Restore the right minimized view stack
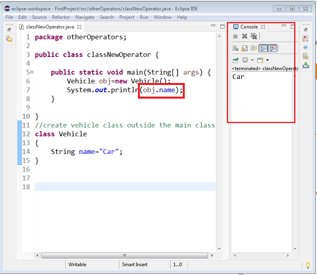Image resolution: width=317 pixels, height=275 pixels. tap(306, 30)
